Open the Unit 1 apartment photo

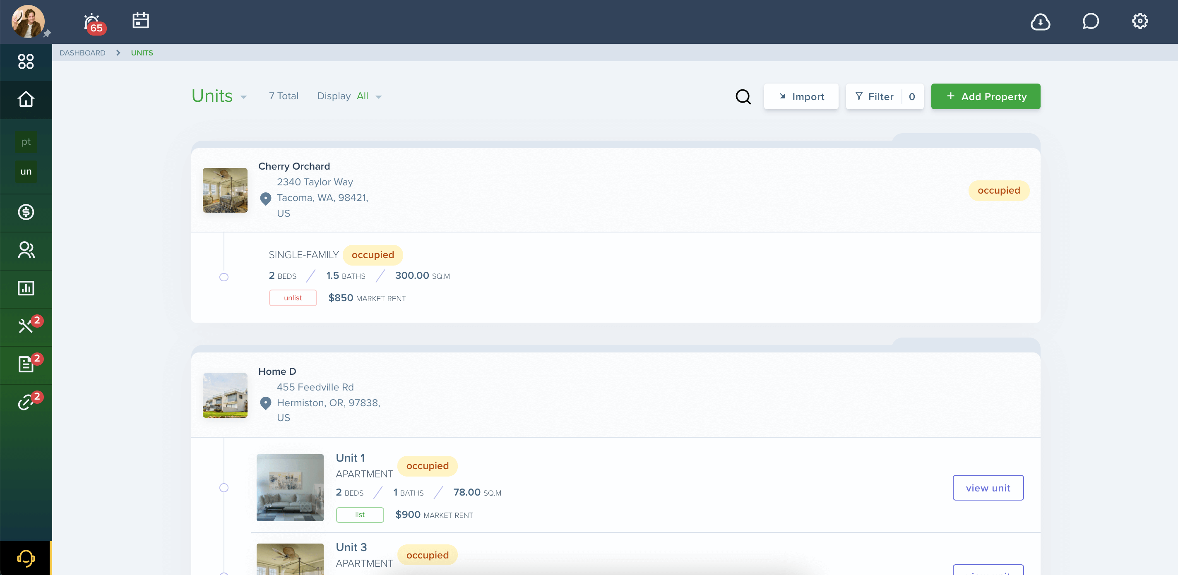[290, 488]
